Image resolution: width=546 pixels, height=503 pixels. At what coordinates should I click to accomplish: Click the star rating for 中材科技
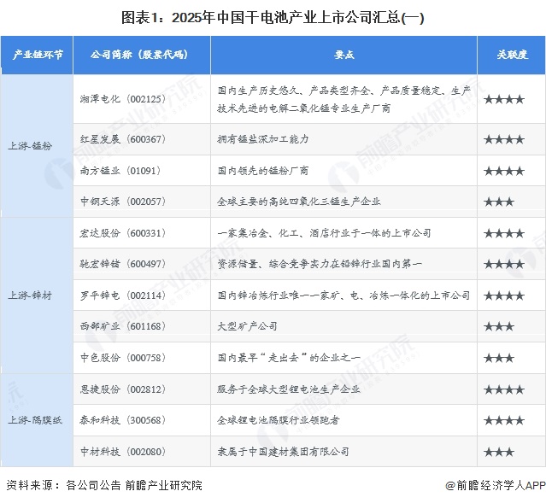click(x=498, y=451)
